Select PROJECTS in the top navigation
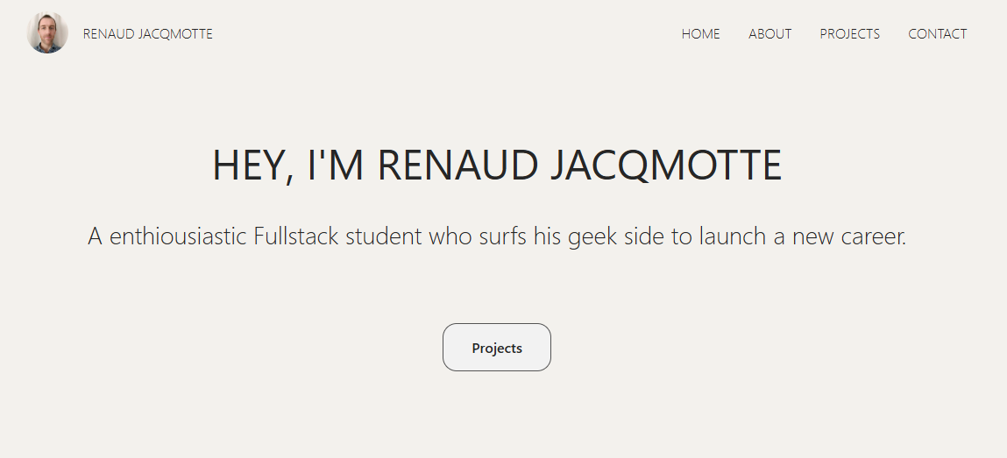This screenshot has height=458, width=1007. [x=849, y=34]
